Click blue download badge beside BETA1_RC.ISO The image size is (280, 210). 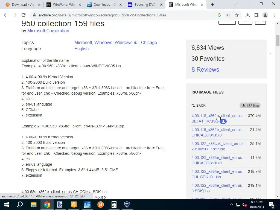tap(223, 121)
